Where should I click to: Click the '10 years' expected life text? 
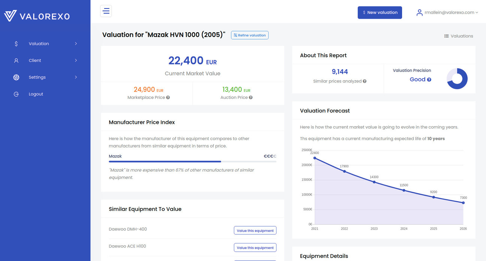point(436,139)
